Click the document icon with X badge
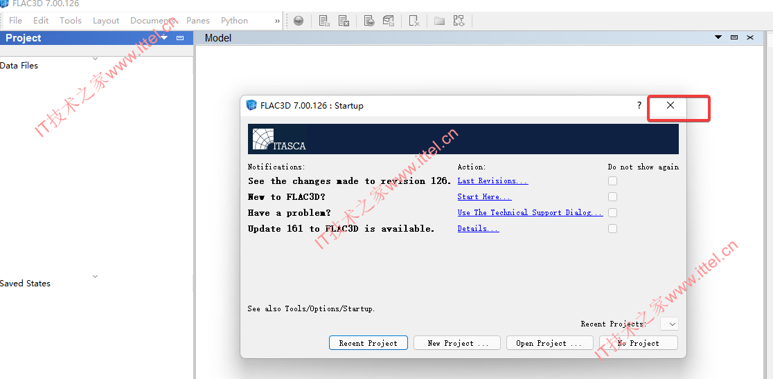The width and height of the screenshot is (773, 379). (x=344, y=21)
